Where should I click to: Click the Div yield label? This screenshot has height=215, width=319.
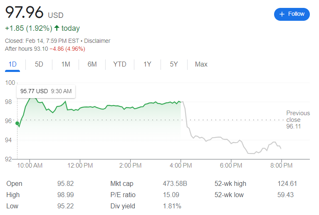click(x=122, y=206)
